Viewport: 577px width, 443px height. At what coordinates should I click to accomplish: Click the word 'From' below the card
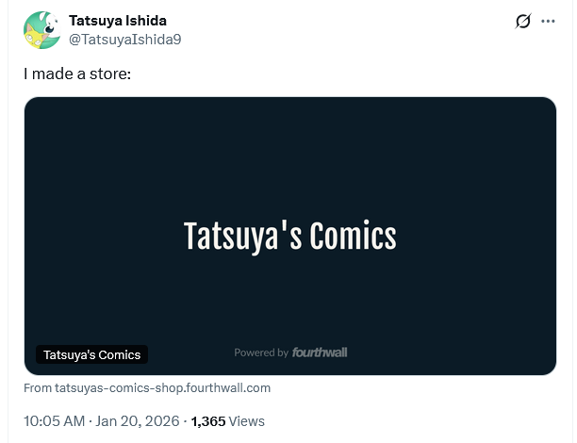point(38,387)
